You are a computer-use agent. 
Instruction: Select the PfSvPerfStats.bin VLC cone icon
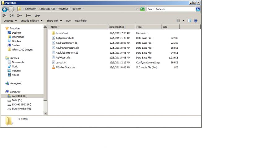coord(53,67)
